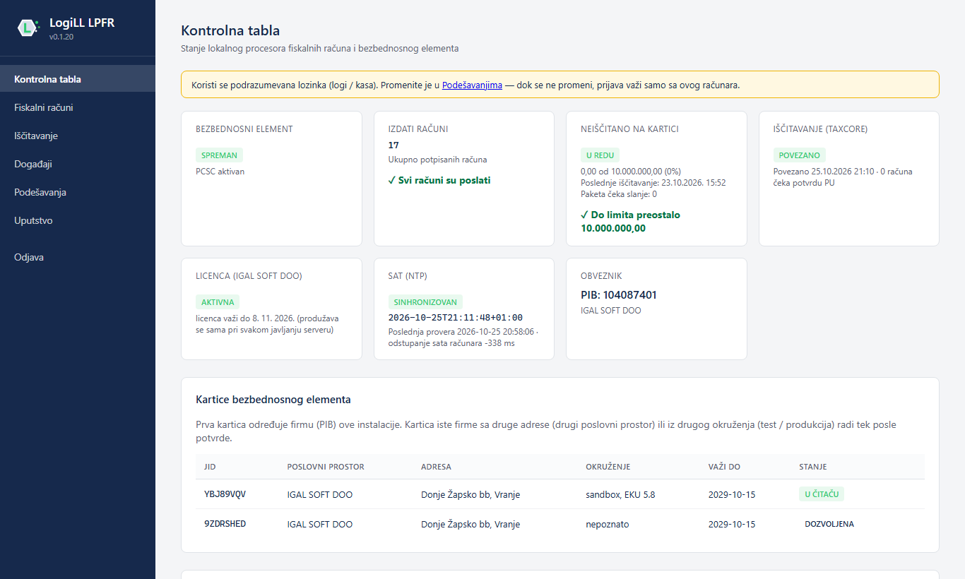Click the POSLOVNI PROSTOR column header
This screenshot has height=579, width=965.
(x=326, y=467)
